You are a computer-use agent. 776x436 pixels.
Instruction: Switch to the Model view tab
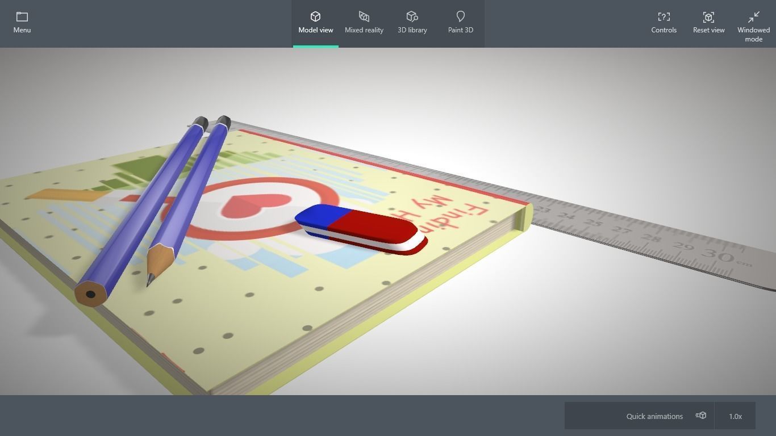[315, 30]
